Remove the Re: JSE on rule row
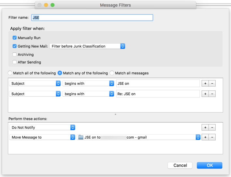Image resolution: width=231 pixels, height=177 pixels. pyautogui.click(x=212, y=94)
